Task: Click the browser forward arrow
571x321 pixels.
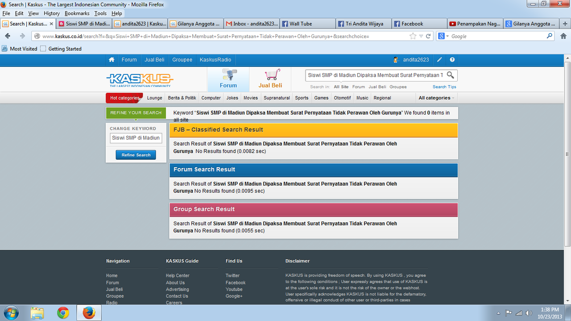Action: [22, 36]
